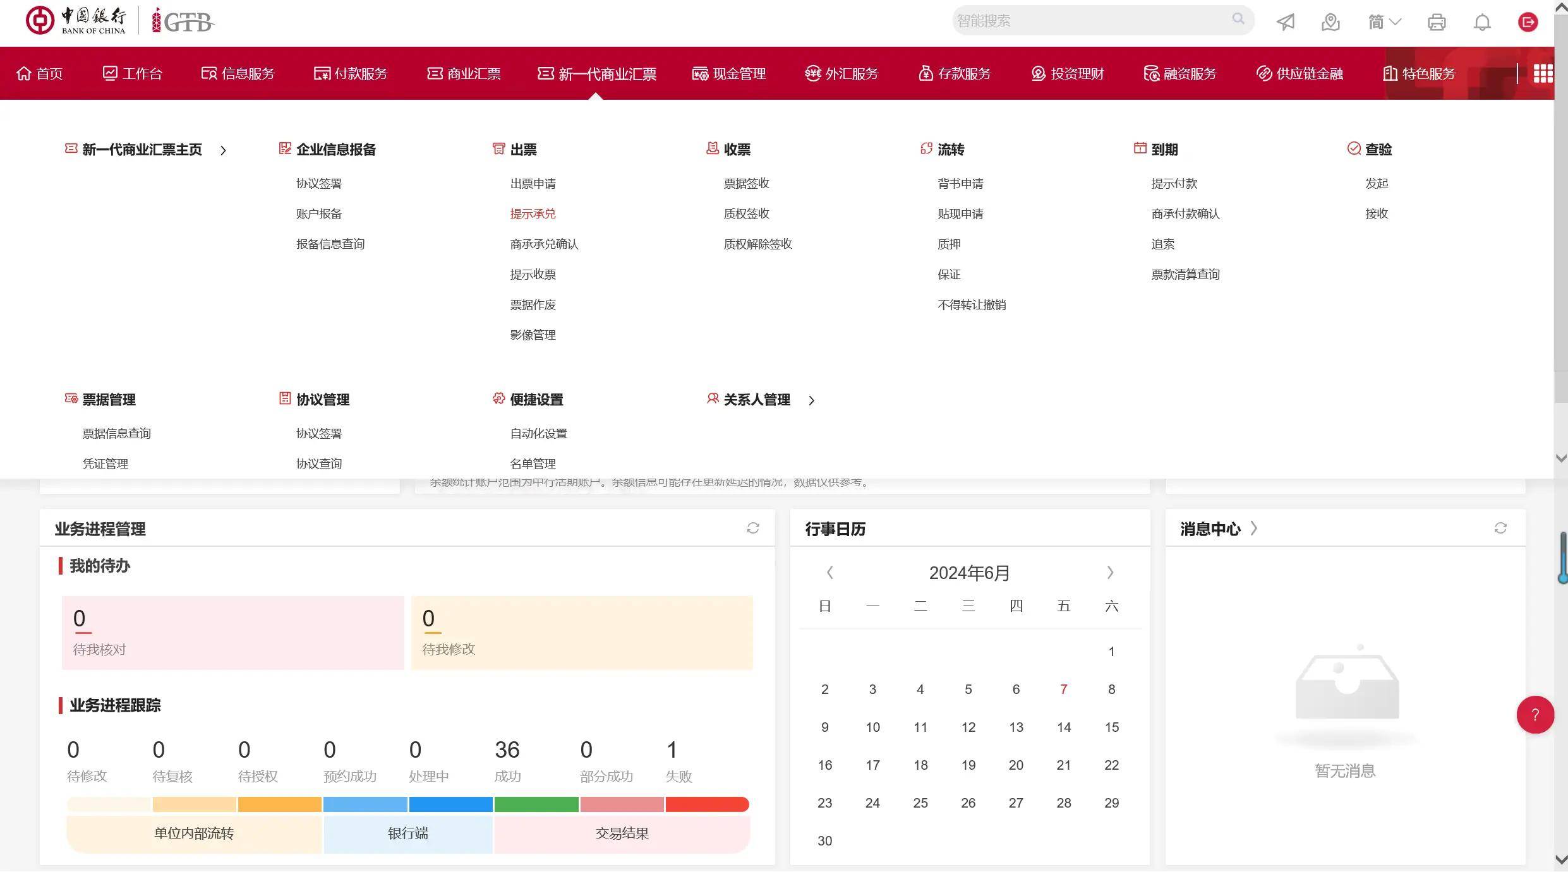Click the 待我核对 pink card
This screenshot has height=872, width=1568.
(232, 632)
